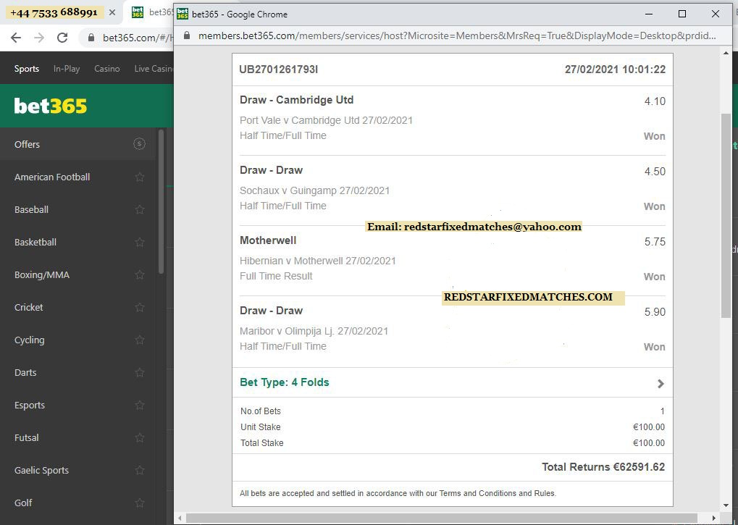Click the popup scrollbar down arrow

tap(725, 505)
